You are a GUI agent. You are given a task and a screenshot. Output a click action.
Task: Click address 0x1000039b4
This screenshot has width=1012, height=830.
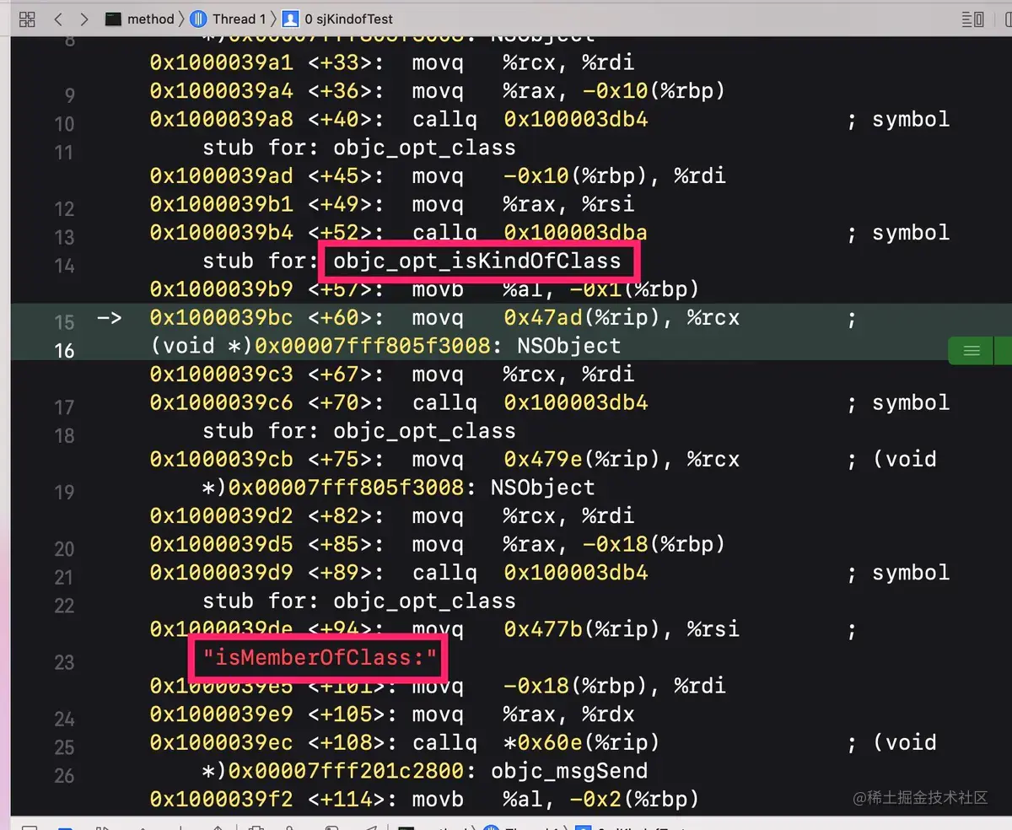pos(222,232)
